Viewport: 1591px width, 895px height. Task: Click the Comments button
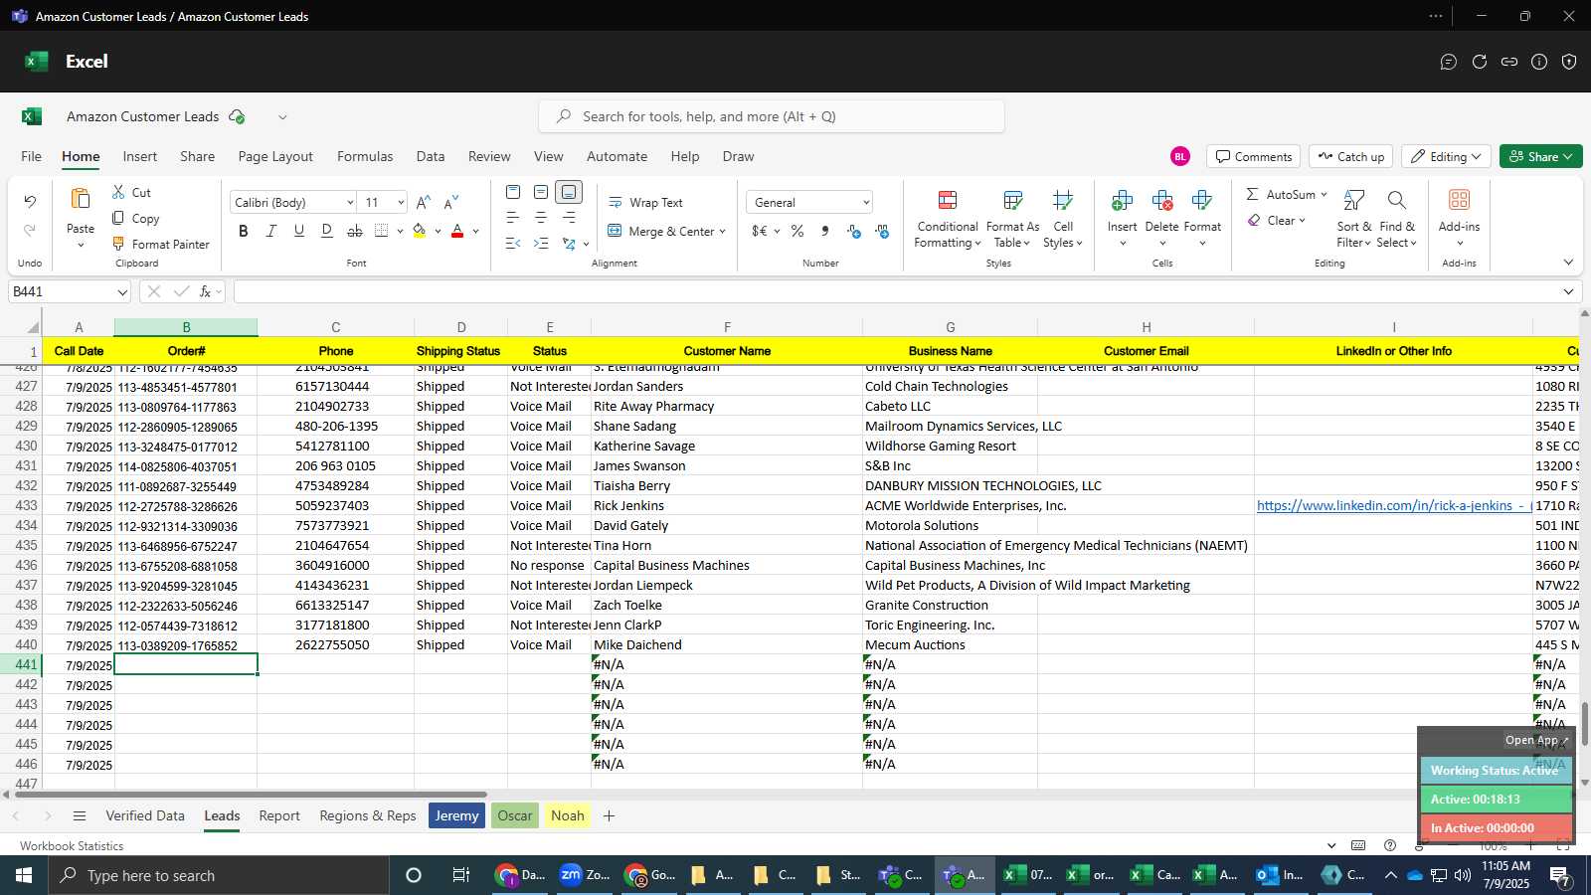(x=1253, y=156)
